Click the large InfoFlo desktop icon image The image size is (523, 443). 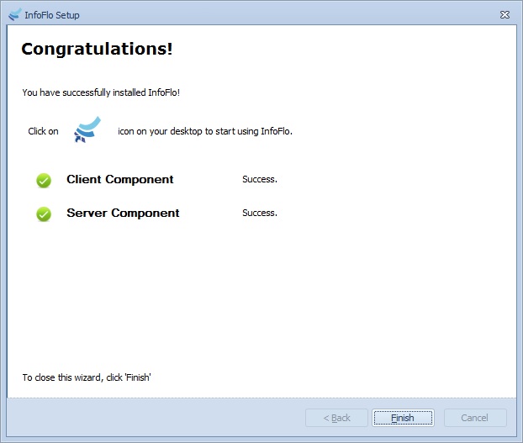point(87,130)
